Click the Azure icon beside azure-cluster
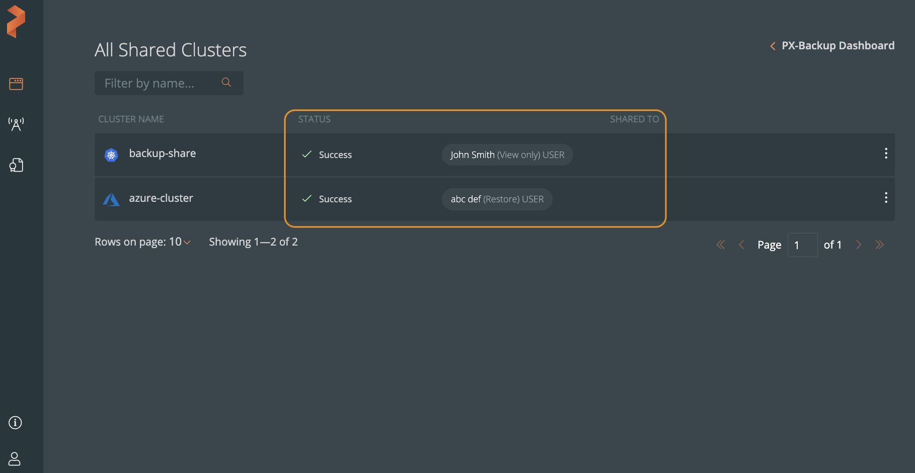Screen dimensions: 915x473 pyautogui.click(x=111, y=200)
